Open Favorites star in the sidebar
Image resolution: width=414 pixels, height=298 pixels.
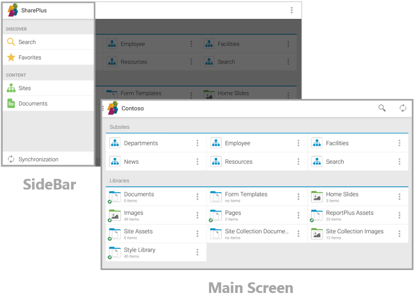pyautogui.click(x=11, y=58)
